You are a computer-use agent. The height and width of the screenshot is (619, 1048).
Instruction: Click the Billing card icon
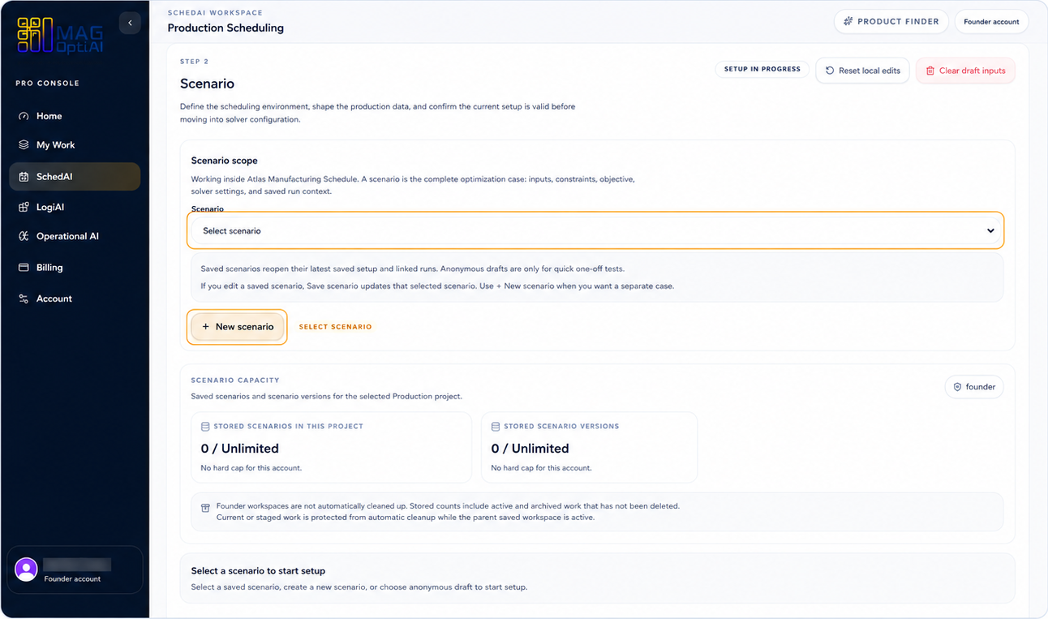tap(24, 268)
